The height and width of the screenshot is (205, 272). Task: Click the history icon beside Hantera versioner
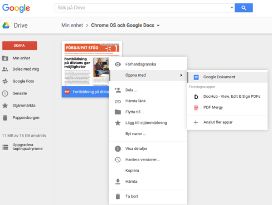point(118,159)
